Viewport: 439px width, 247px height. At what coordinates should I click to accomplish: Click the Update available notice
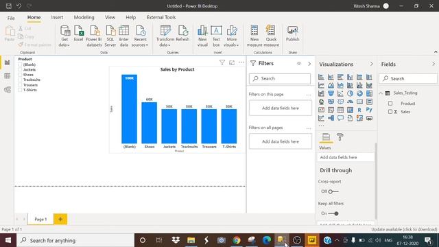coord(404,229)
